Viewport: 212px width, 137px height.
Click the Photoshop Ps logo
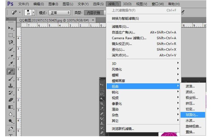click(x=10, y=4)
